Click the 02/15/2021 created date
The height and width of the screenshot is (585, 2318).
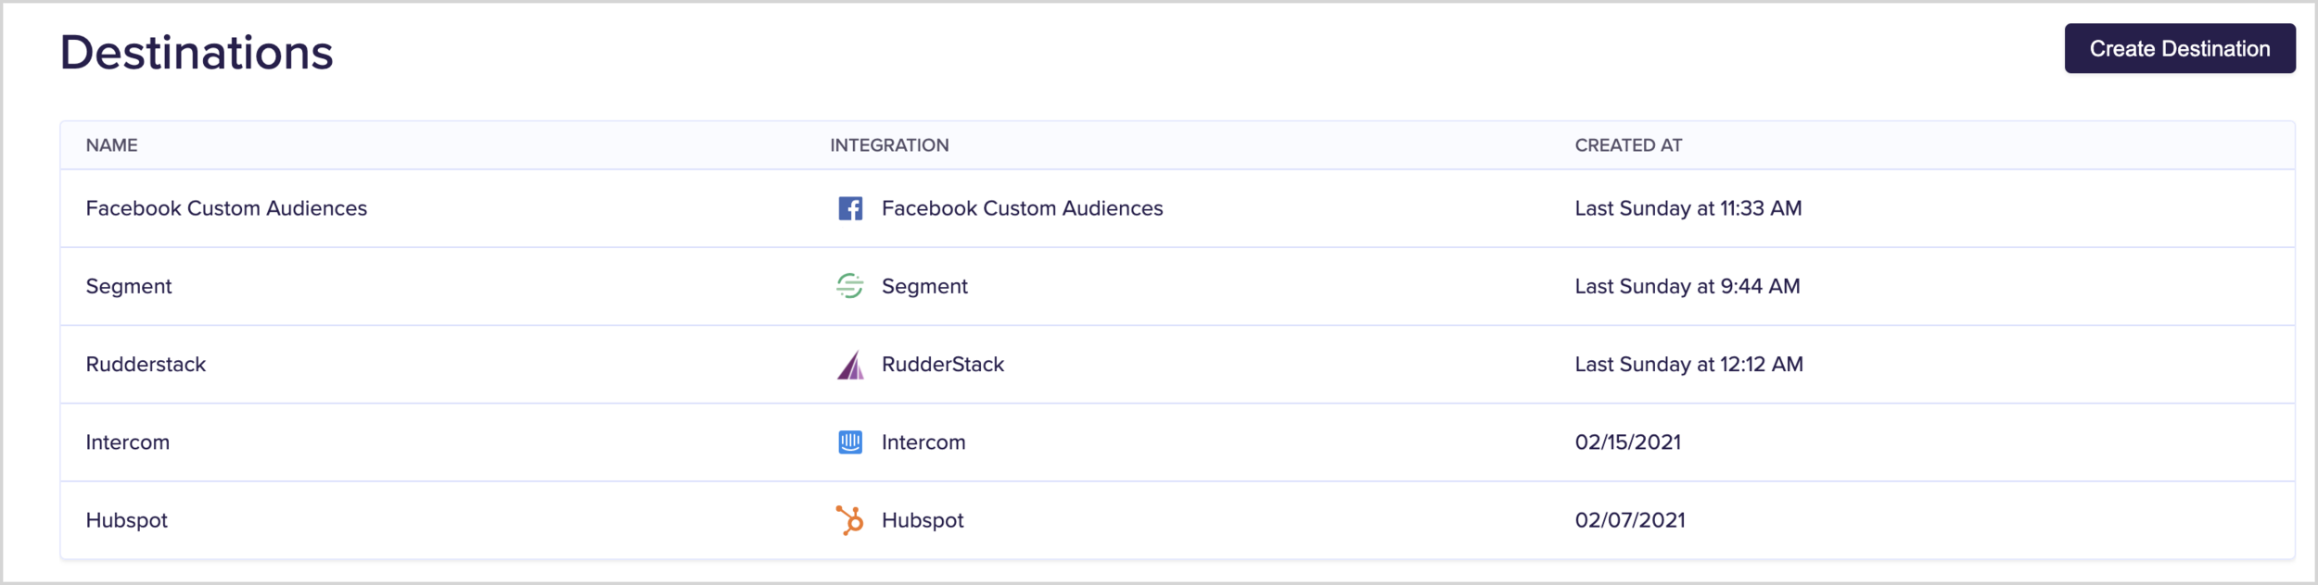click(1628, 442)
